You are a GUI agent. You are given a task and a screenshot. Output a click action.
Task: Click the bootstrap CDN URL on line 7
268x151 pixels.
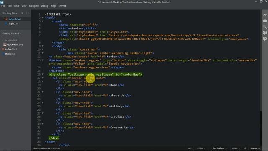point(173,35)
